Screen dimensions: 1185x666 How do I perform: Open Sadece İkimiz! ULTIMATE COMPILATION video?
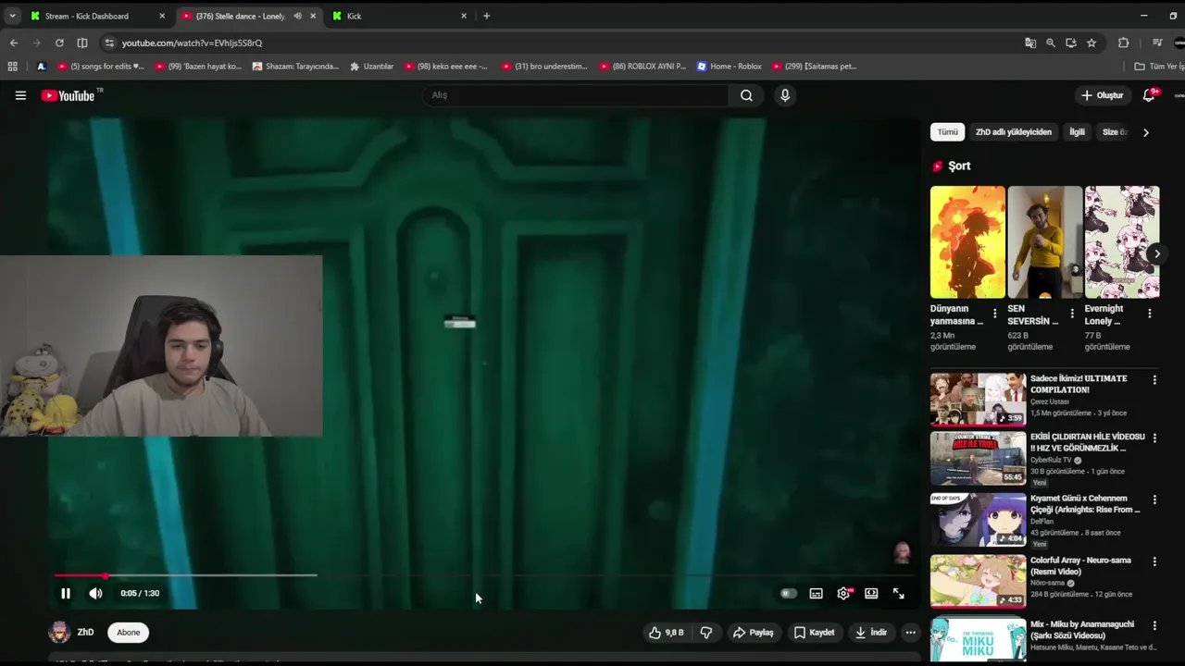(978, 399)
